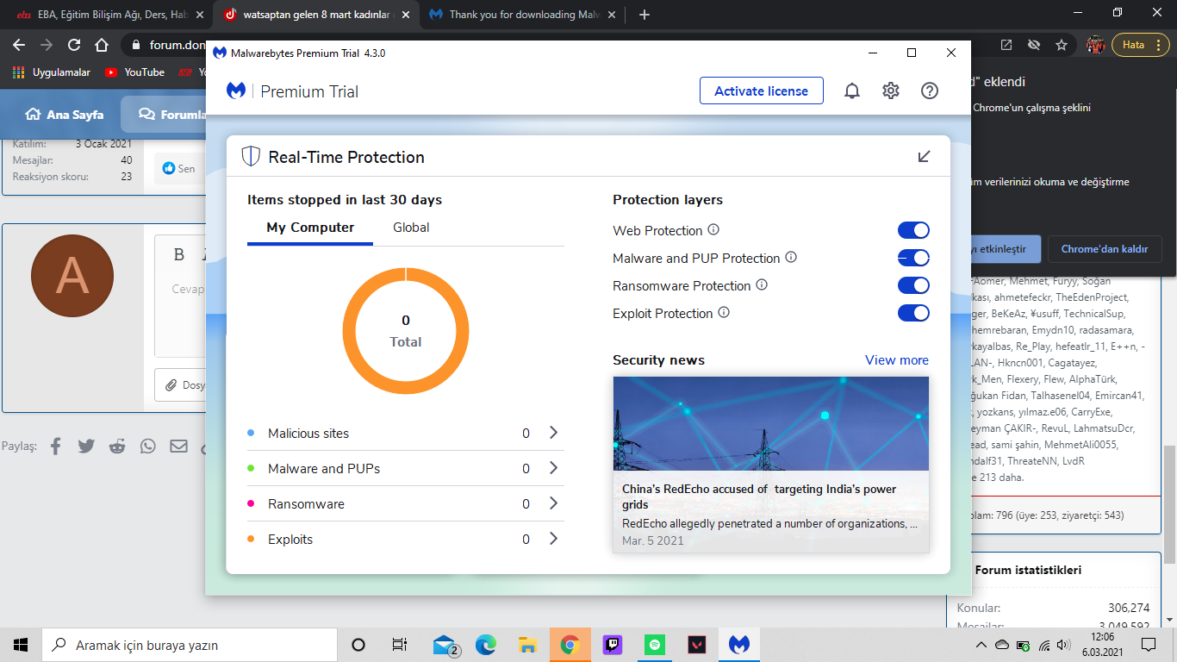Open View more security news
The width and height of the screenshot is (1177, 662).
[897, 360]
